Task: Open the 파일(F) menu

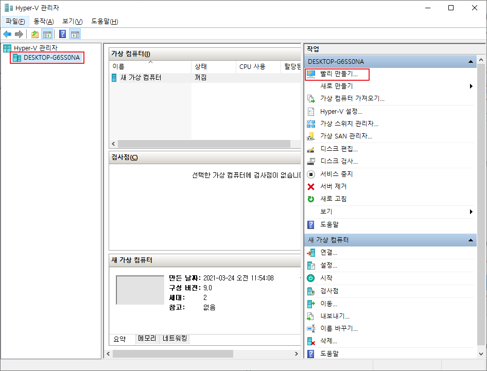Action: [x=15, y=21]
